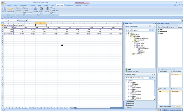Click the Sheet Info icon
The height and width of the screenshot is (112, 184).
pos(51,10)
